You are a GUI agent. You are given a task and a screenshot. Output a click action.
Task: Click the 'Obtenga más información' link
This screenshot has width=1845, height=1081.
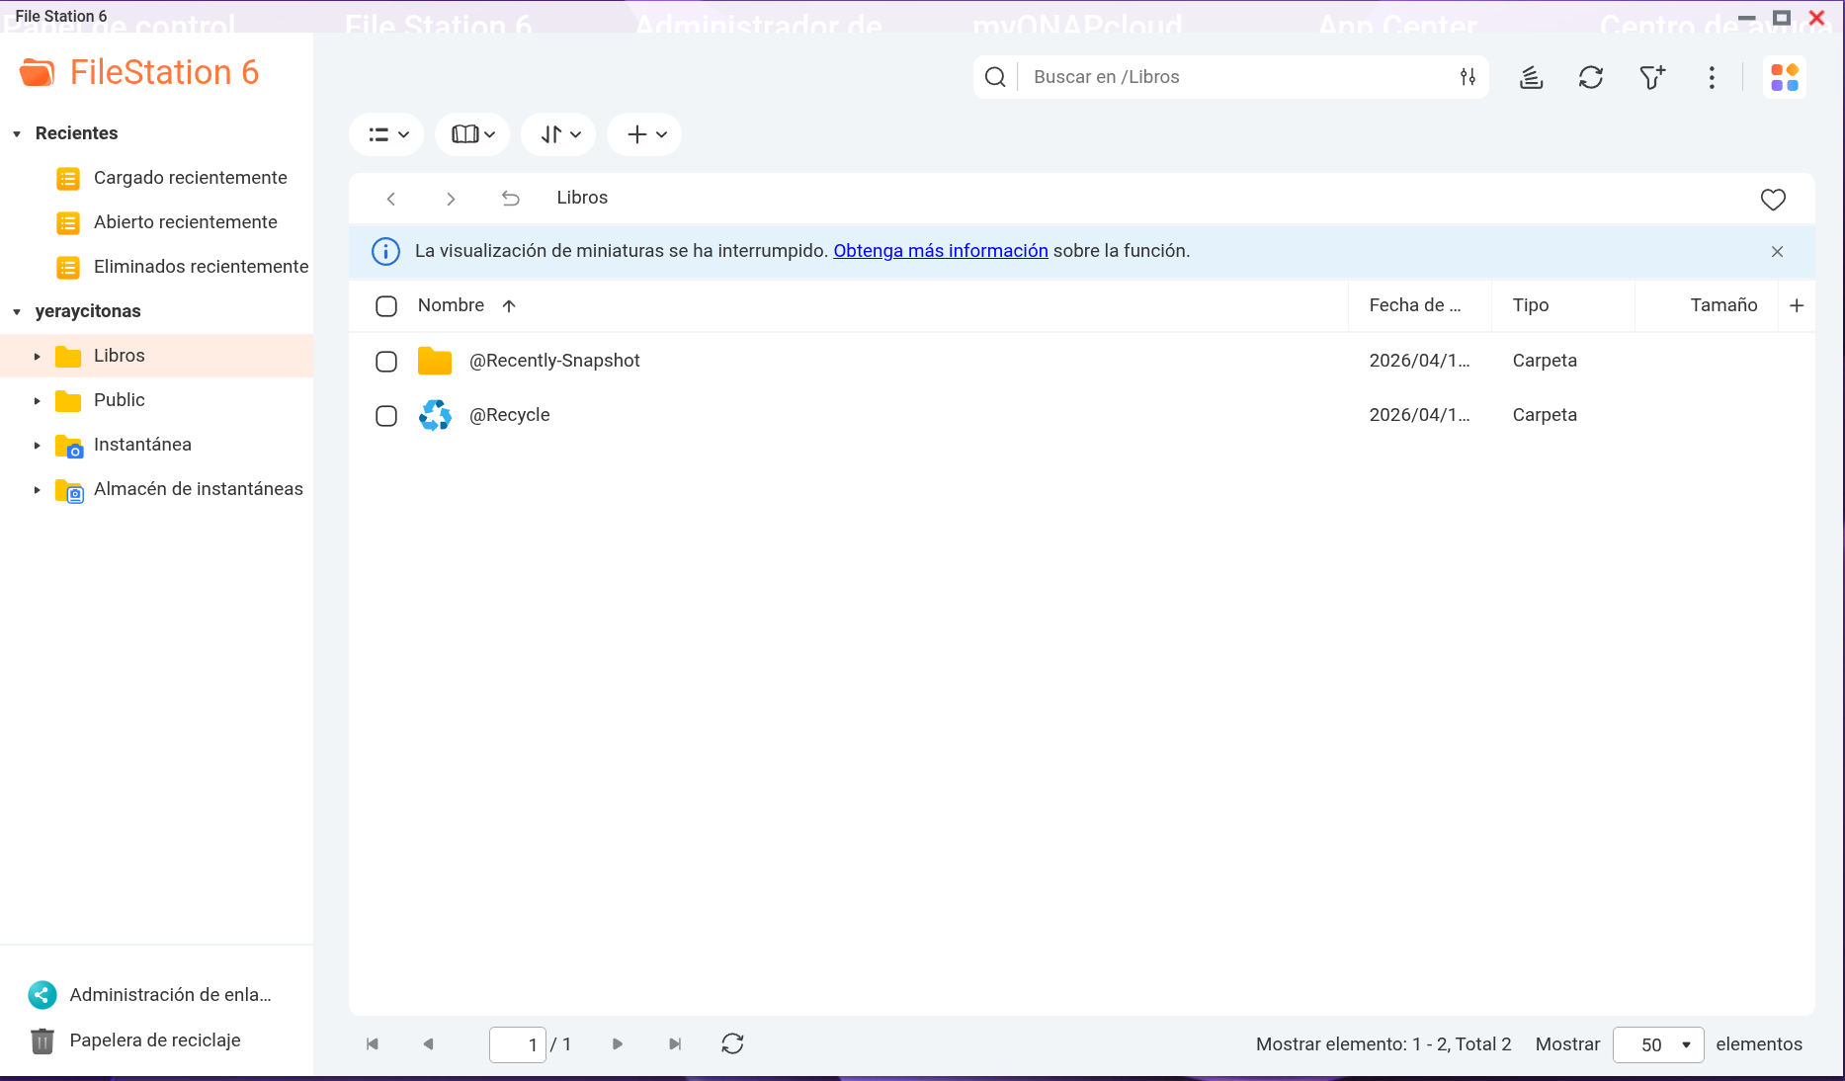coord(940,251)
